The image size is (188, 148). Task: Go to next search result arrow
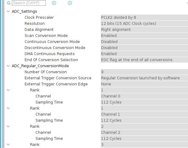tap(70, 3)
